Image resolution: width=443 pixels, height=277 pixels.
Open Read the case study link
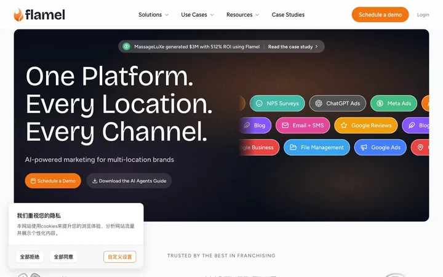pos(293,47)
